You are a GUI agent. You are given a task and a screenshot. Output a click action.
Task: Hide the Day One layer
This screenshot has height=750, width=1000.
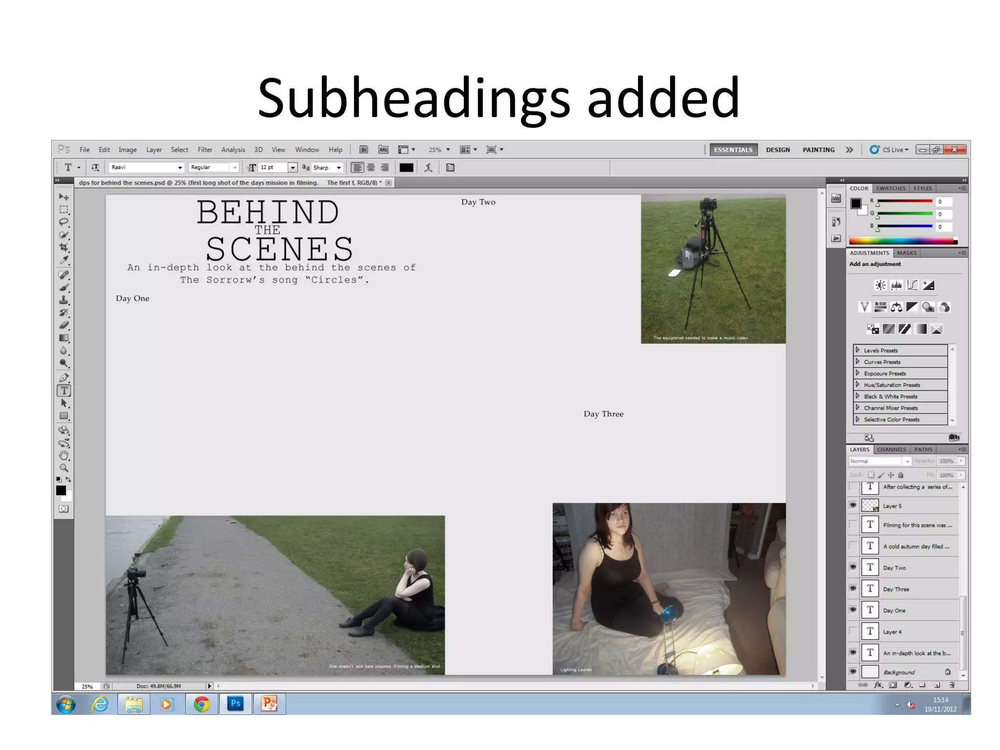tap(853, 610)
